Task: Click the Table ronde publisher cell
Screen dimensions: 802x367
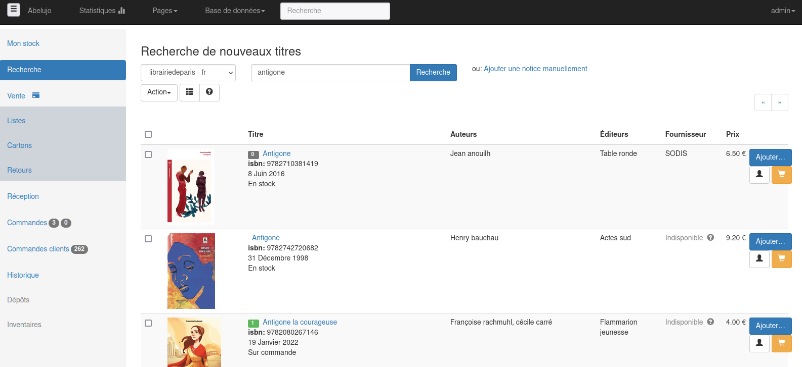Action: (618, 153)
